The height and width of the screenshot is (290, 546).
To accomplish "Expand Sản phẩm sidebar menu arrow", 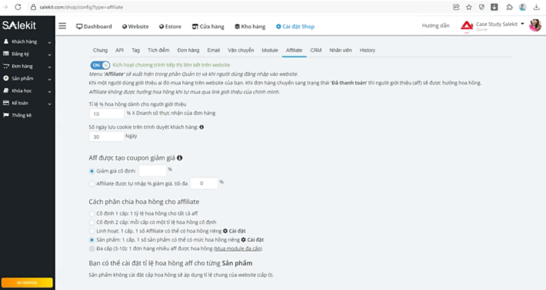I will click(x=50, y=79).
